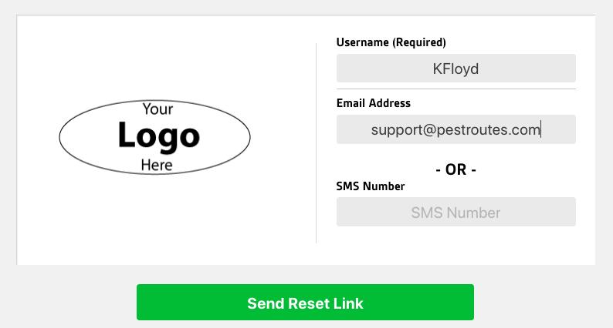This screenshot has height=328, width=613.
Task: Click the bold word Logo in the oval
Action: tap(157, 136)
